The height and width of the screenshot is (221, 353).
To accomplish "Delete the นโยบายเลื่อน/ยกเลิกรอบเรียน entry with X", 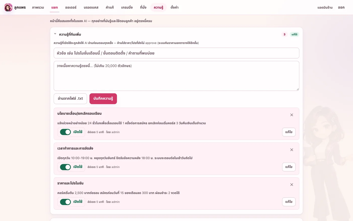I will coord(292,115).
